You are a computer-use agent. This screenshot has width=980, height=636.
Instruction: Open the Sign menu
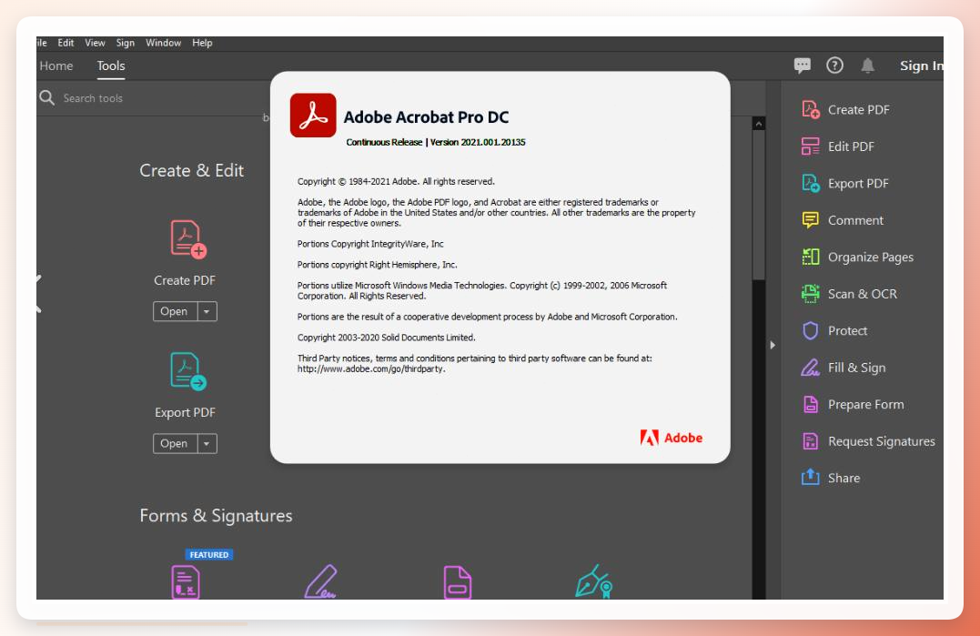(x=125, y=43)
